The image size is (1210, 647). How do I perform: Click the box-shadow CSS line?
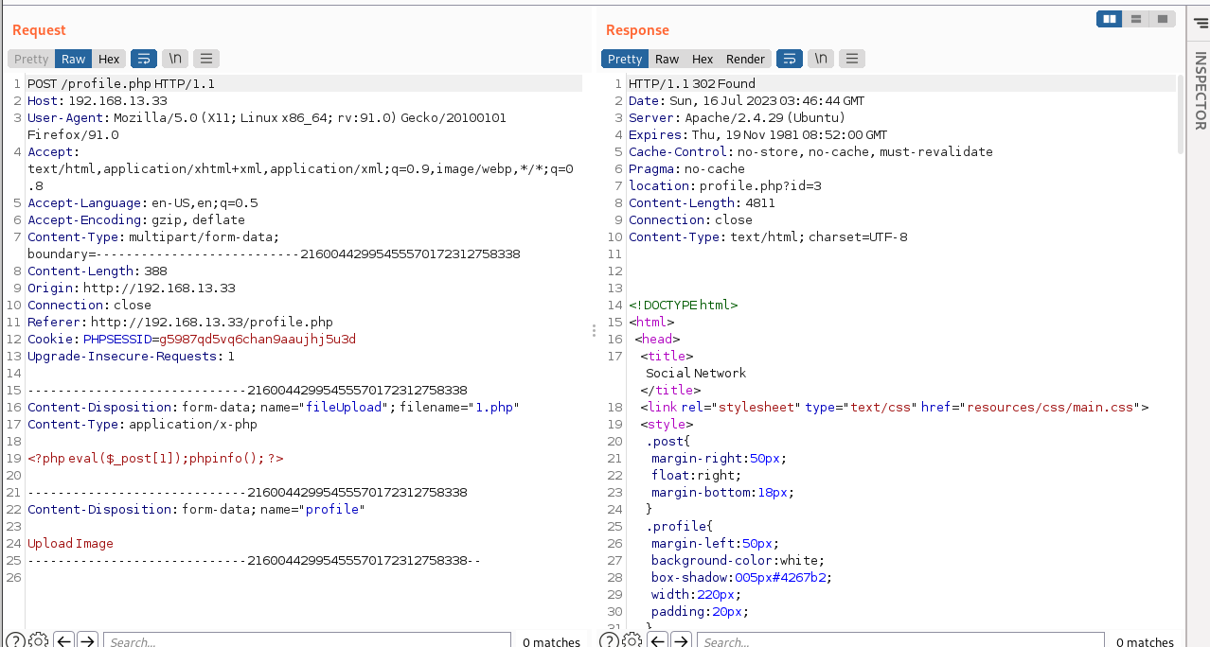point(741,577)
